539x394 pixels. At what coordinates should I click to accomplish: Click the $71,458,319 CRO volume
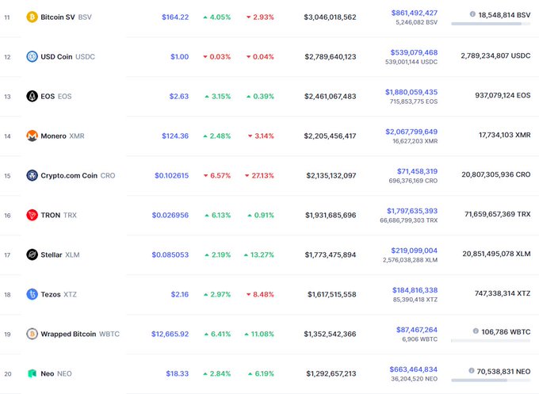(417, 171)
